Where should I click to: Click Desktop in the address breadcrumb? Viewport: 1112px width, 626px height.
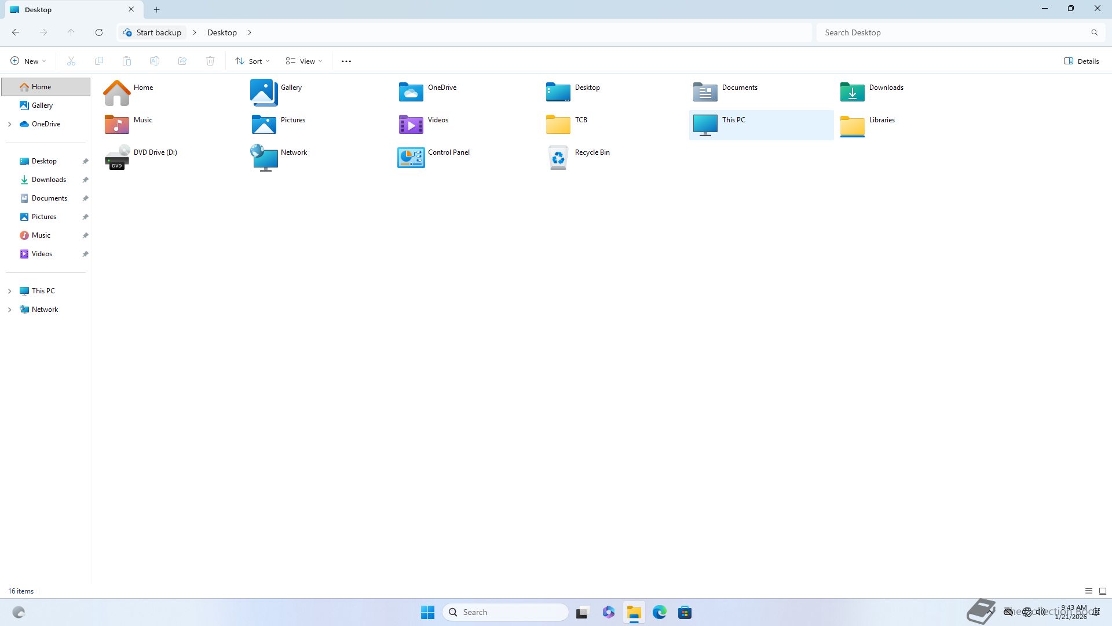[222, 32]
